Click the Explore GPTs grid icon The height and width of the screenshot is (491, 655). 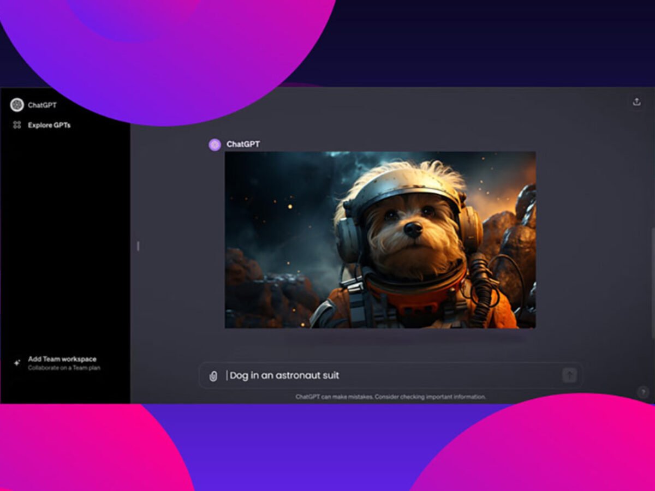(17, 125)
